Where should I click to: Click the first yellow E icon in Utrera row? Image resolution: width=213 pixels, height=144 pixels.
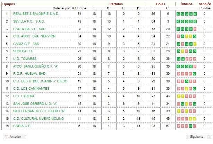[x=179, y=96]
